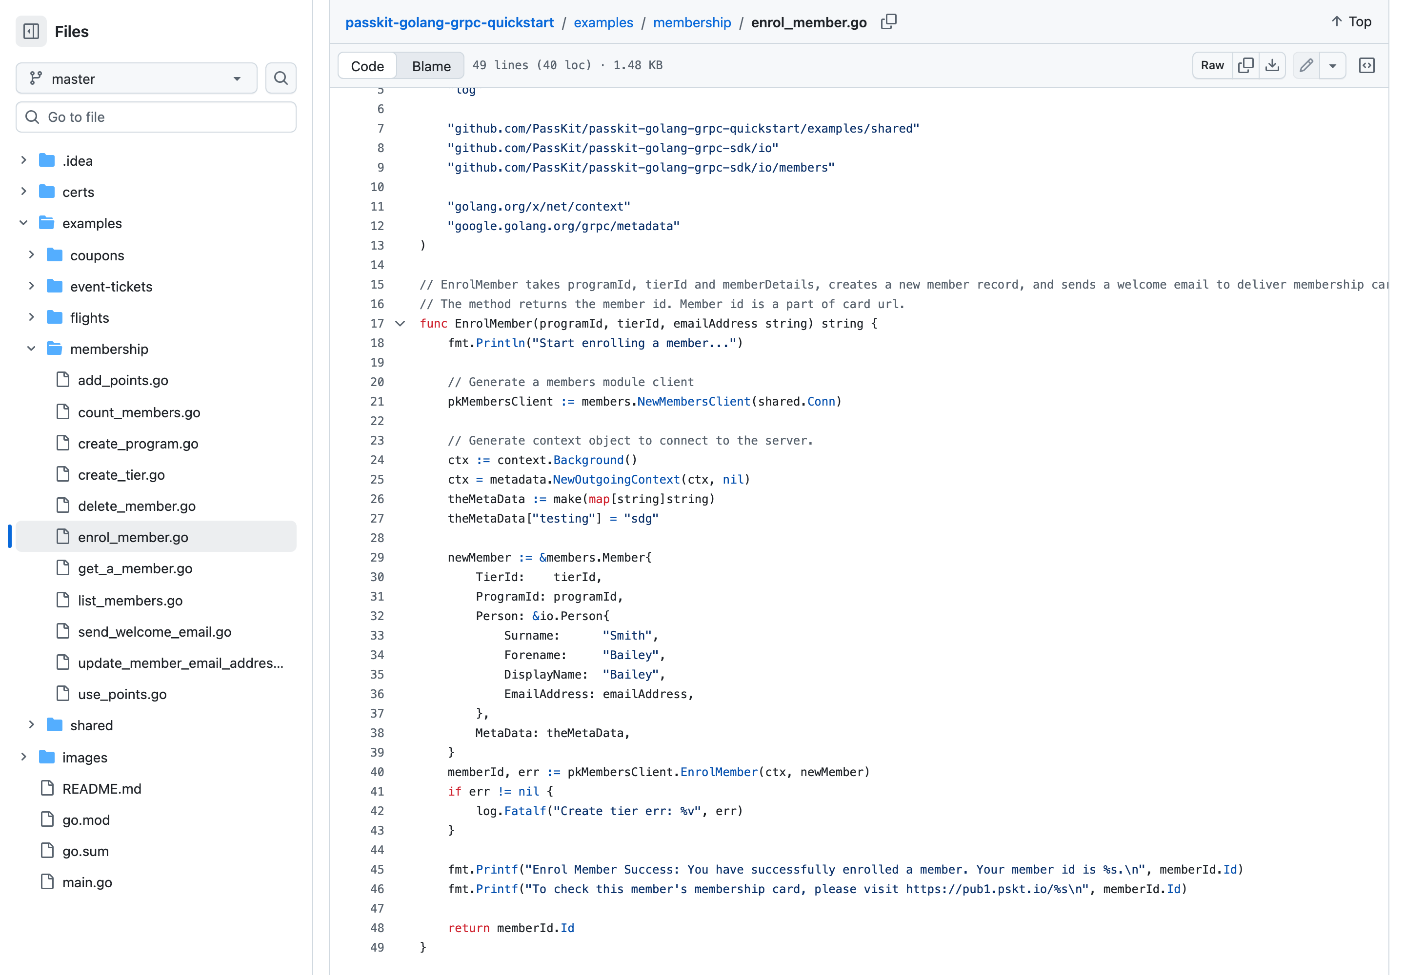Image resolution: width=1405 pixels, height=975 pixels.
Task: Expand the shared folder chevron
Action: (32, 724)
